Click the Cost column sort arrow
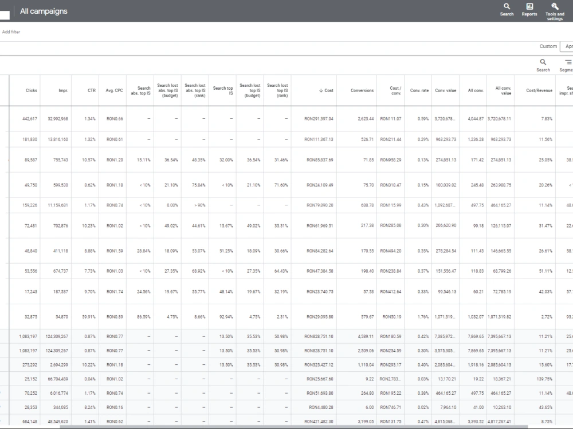The width and height of the screenshot is (573, 429). 321,90
